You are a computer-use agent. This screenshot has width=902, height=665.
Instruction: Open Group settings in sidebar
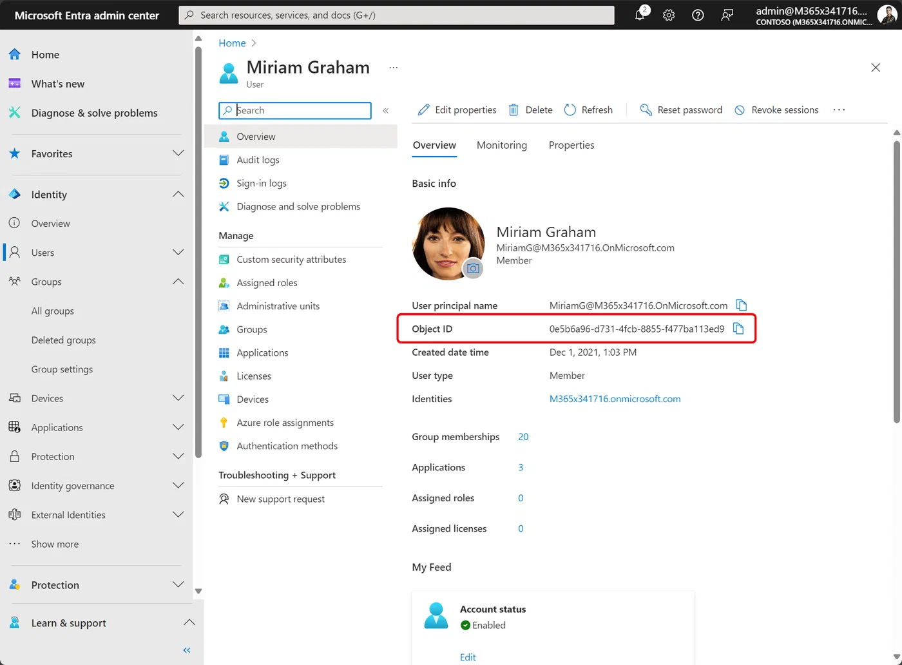pos(62,369)
